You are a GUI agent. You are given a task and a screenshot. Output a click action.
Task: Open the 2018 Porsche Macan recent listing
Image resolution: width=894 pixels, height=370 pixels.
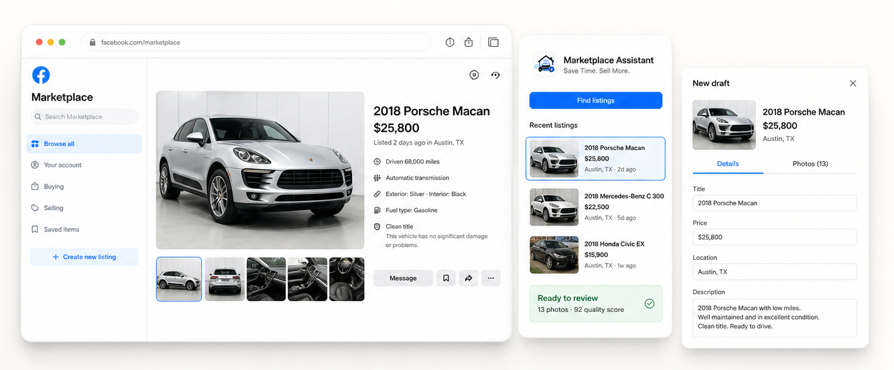click(x=596, y=158)
